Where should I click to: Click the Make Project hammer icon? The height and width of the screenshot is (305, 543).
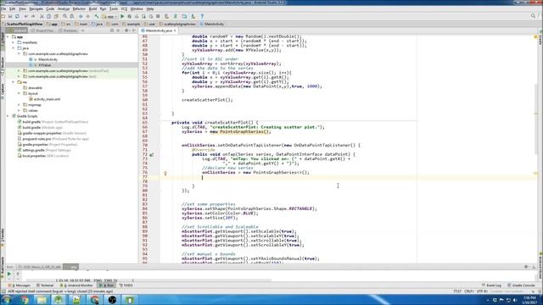(x=97, y=16)
